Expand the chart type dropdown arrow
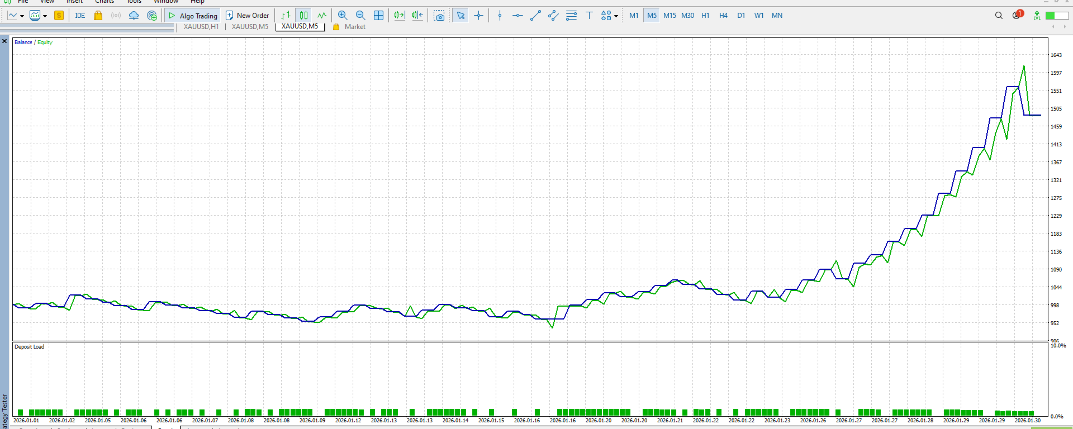1073x429 pixels. [x=22, y=16]
